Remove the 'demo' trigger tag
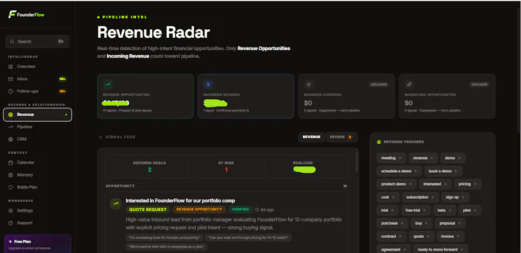Image resolution: width=521 pixels, height=253 pixels. click(459, 158)
